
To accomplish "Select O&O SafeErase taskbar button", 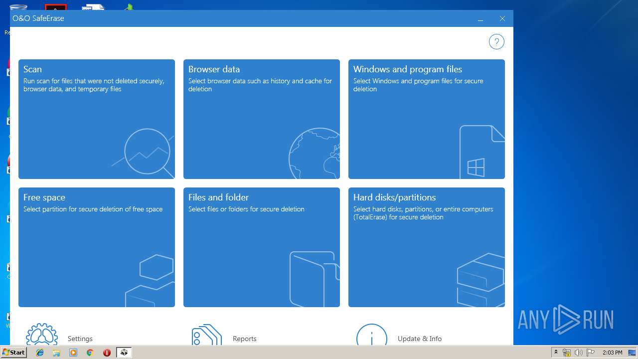I will click(124, 353).
